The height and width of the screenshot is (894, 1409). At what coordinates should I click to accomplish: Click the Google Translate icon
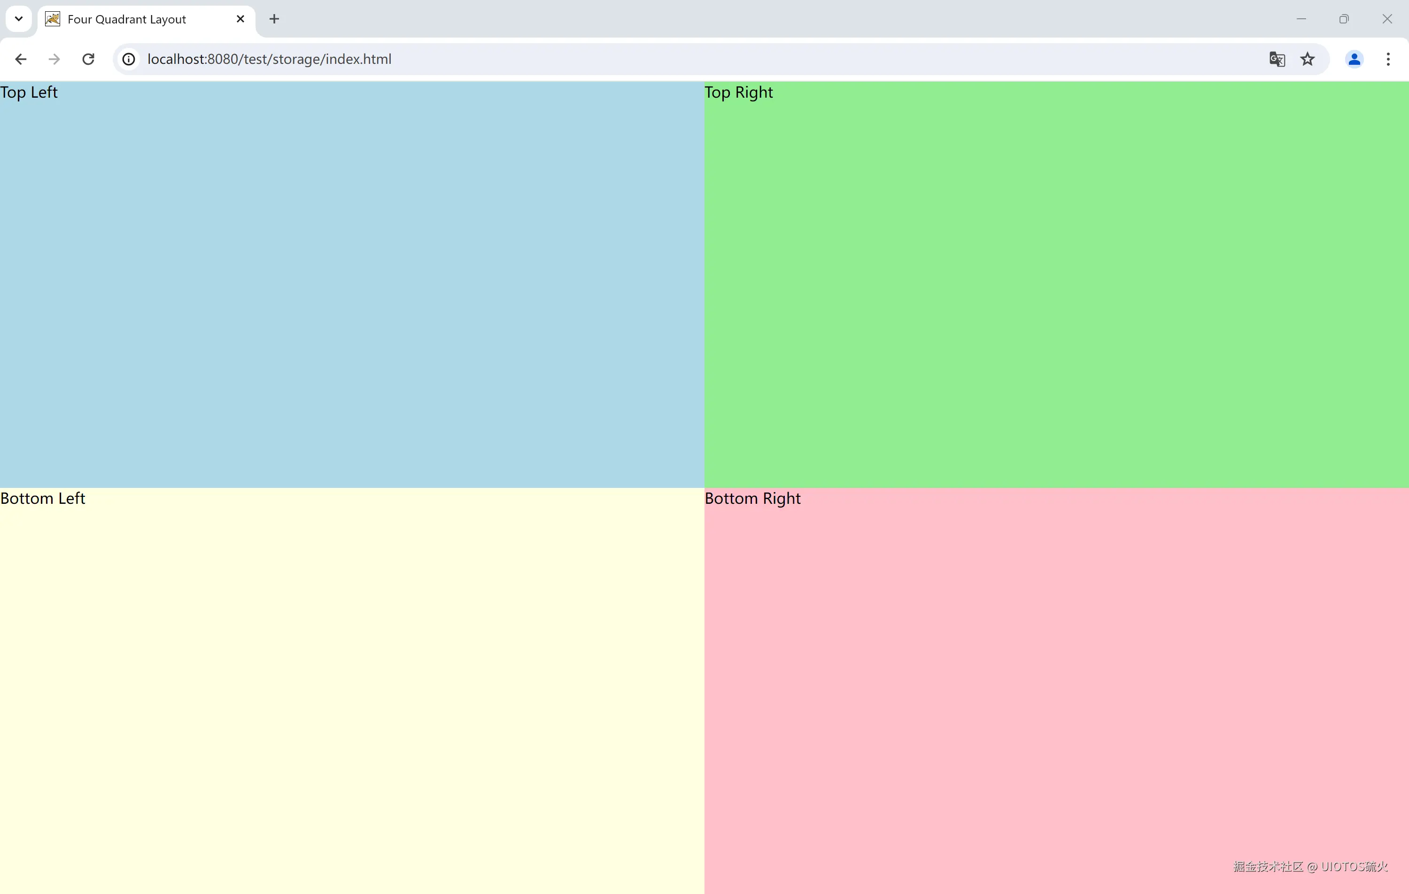coord(1277,59)
